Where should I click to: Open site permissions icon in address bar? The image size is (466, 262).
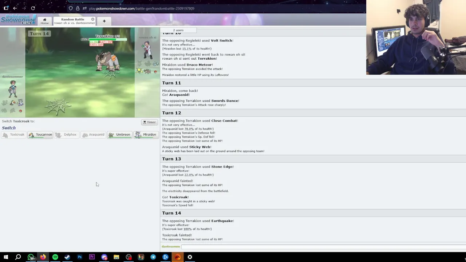pyautogui.click(x=84, y=8)
